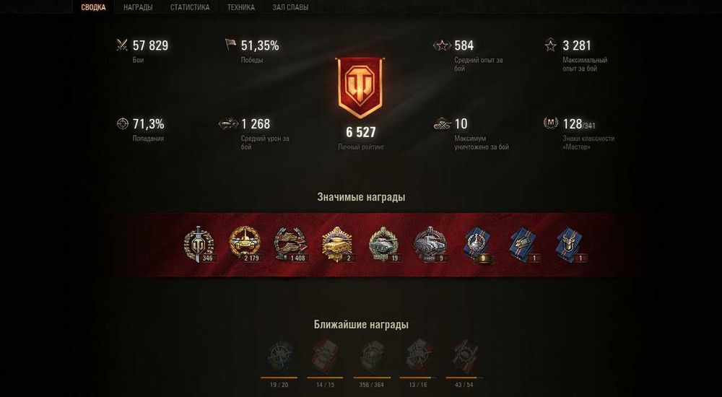Select the upcoming award with 356 / 364 progress

point(372,357)
